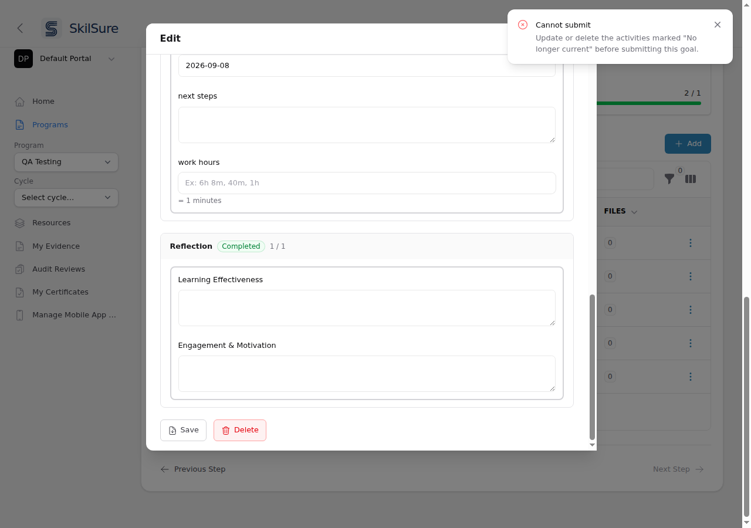Click the Reflection section header
Screen dimensions: 751x528
pos(367,246)
